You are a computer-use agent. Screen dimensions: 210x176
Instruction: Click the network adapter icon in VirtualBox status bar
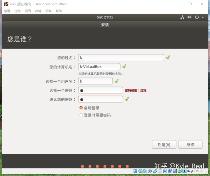pos(150,171)
